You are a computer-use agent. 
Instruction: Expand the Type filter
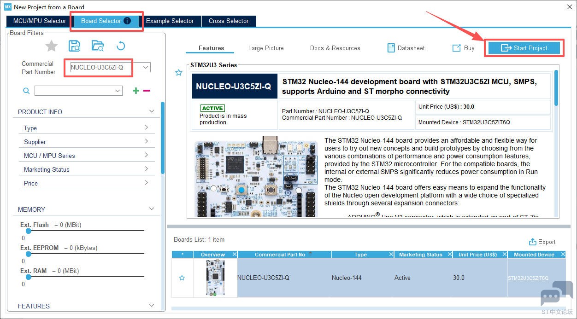point(147,128)
